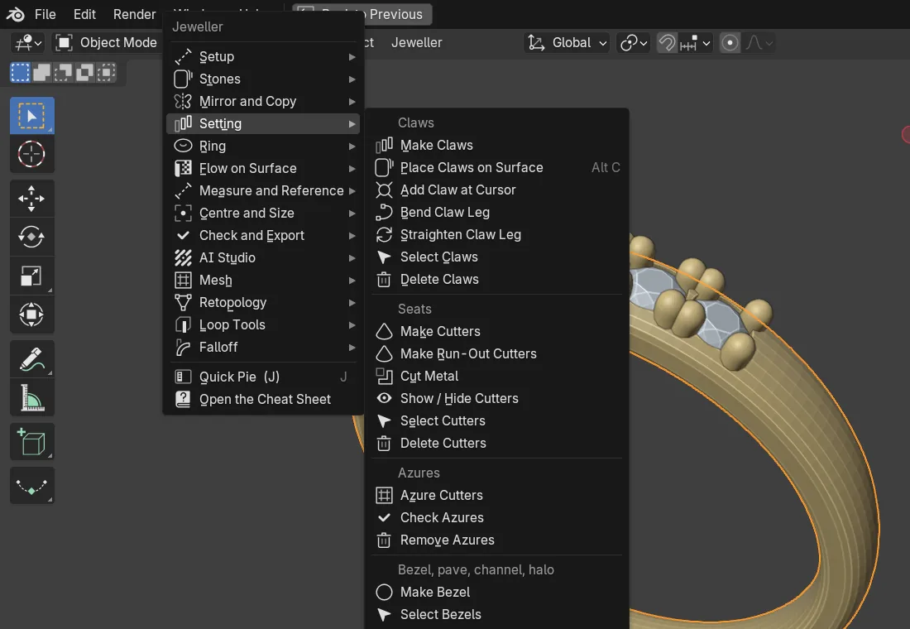This screenshot has height=629, width=910.
Task: Open Measure and Reference submenu
Action: 263,190
